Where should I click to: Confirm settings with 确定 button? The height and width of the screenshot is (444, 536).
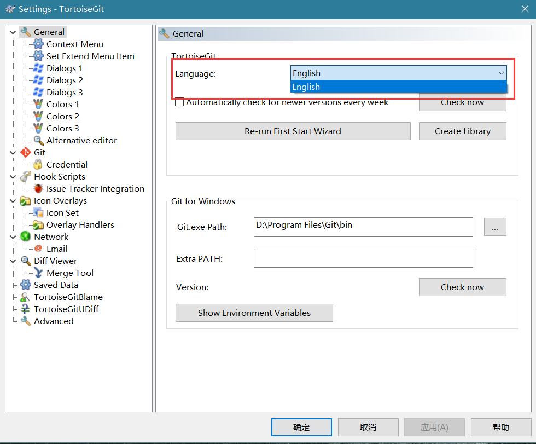point(301,427)
